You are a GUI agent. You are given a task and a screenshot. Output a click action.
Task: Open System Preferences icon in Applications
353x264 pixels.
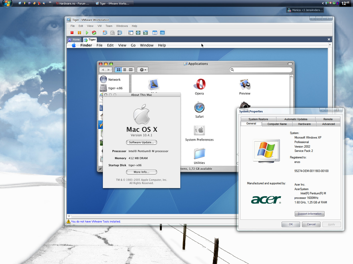(199, 130)
